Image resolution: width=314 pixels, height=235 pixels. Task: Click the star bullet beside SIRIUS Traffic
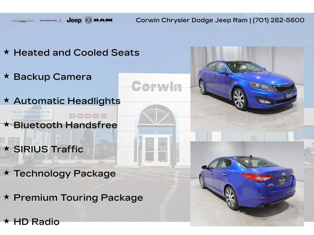[x=6, y=148]
